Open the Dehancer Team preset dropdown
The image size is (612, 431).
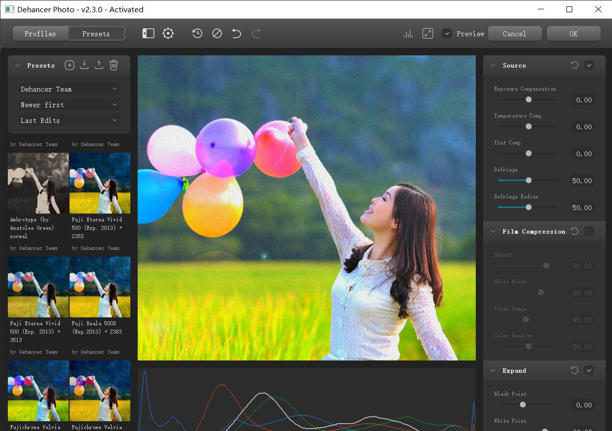click(x=68, y=89)
